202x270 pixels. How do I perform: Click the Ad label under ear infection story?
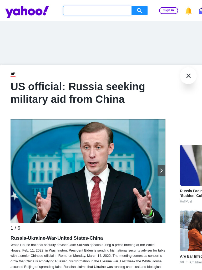click(182, 262)
